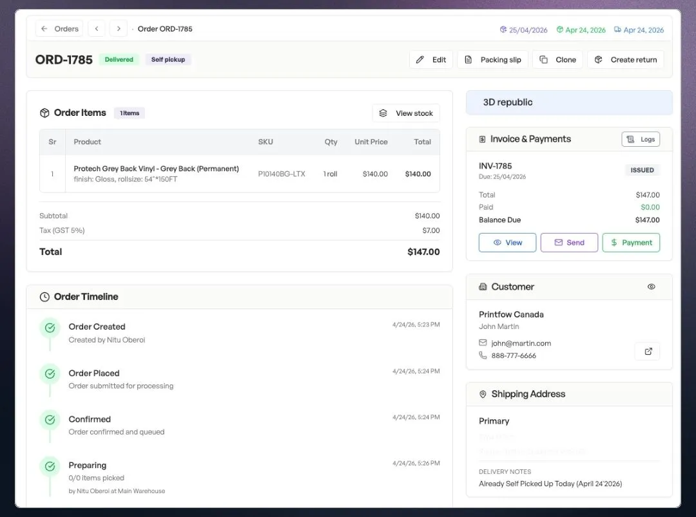Click the 25/04/2026 due date at top
Viewport: 696px width, 517px height.
(523, 30)
